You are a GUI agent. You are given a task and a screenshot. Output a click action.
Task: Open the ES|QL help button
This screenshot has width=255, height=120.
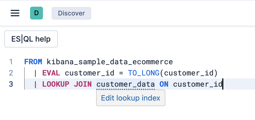(31, 39)
